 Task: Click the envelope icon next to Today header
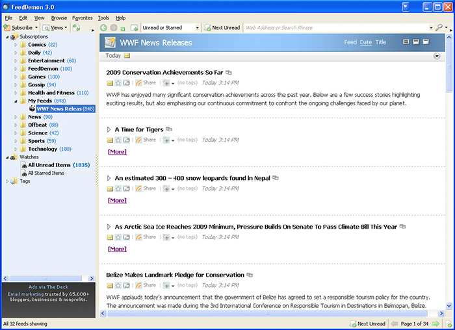click(127, 56)
